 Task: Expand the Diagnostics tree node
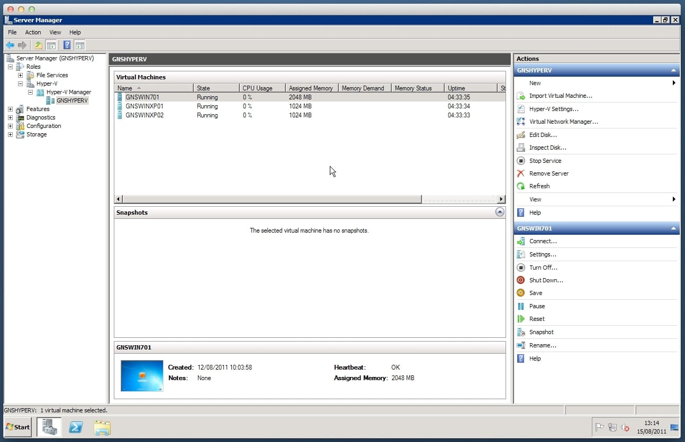pos(10,117)
